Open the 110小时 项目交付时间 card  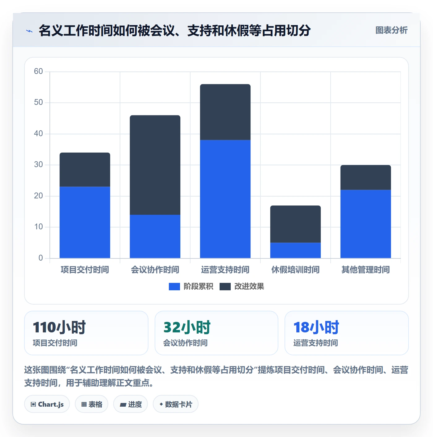pyautogui.click(x=86, y=333)
